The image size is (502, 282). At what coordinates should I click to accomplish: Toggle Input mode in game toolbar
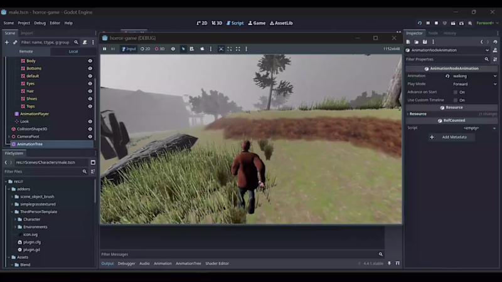[x=129, y=49]
